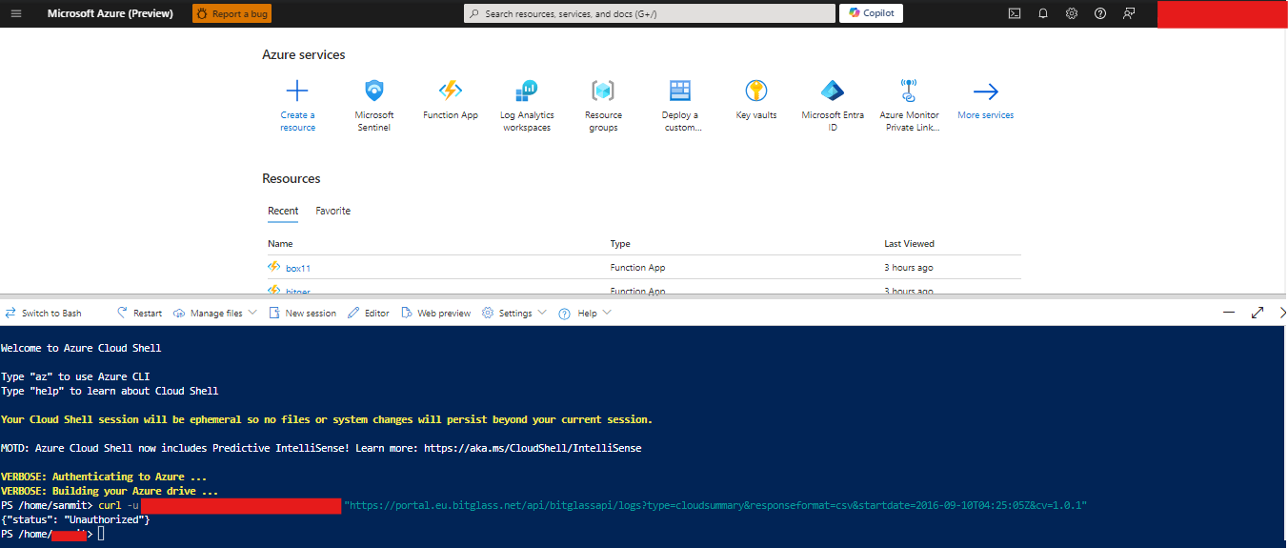Screen dimensions: 1288x548
Task: Open Microsoft Sentinel service icon
Action: 374,91
